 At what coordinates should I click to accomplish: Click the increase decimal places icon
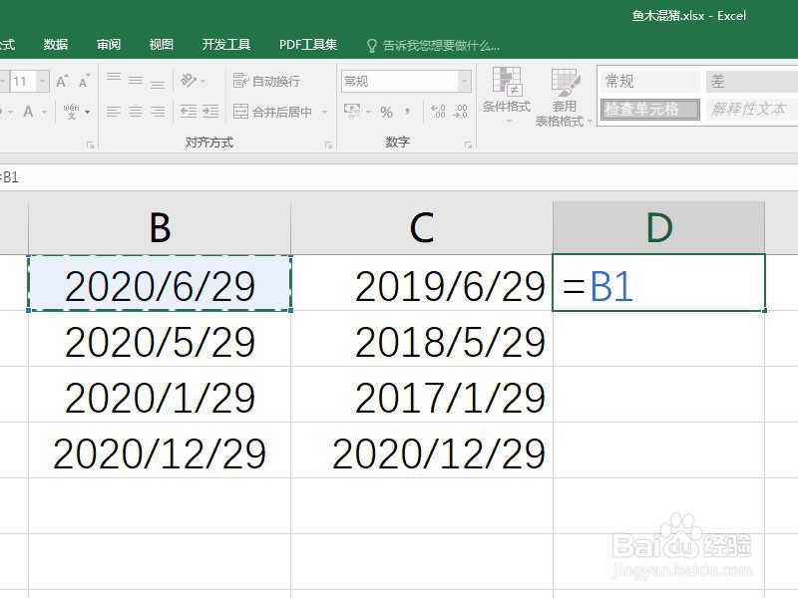pos(437,112)
